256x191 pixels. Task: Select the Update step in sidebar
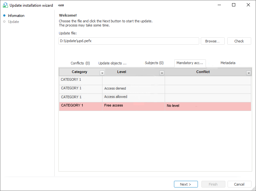(13, 22)
